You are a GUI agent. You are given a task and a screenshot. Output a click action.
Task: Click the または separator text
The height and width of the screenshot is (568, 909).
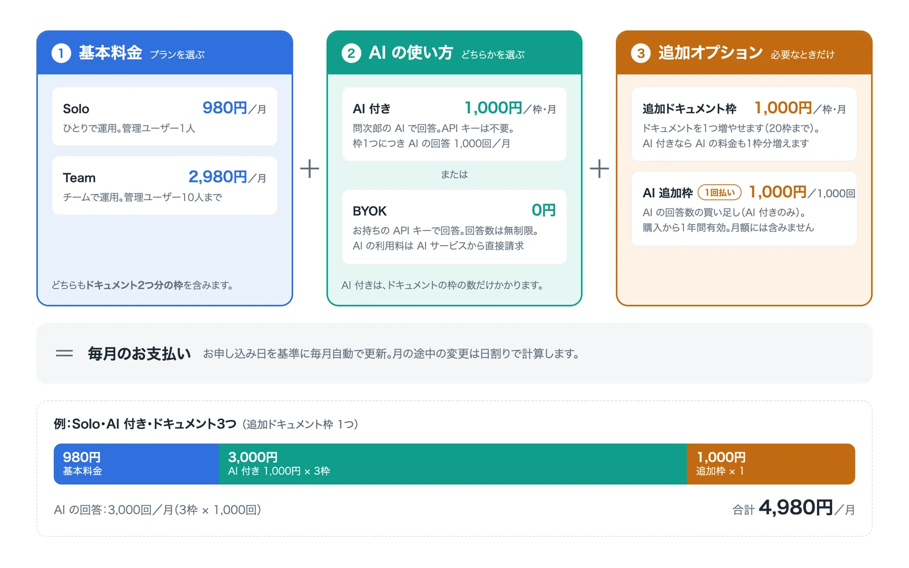point(454,175)
